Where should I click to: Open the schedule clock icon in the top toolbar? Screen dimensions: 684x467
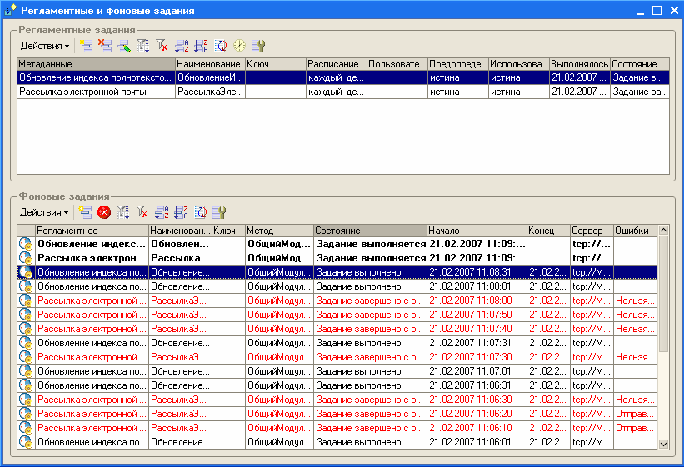point(239,46)
